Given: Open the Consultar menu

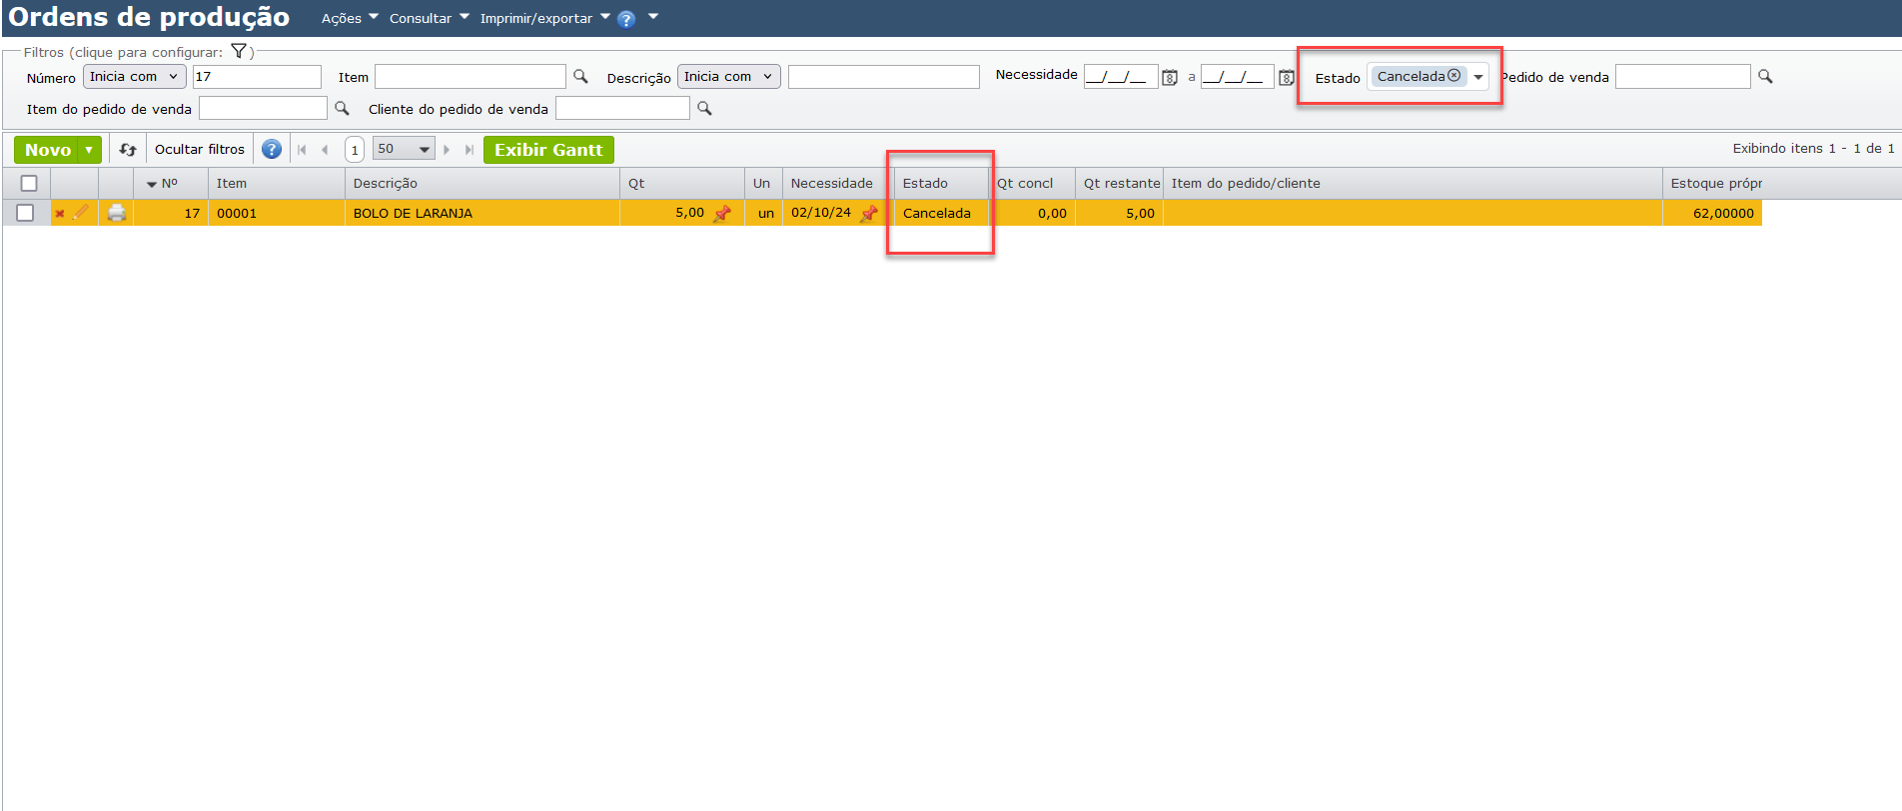Looking at the screenshot, I should tap(429, 18).
